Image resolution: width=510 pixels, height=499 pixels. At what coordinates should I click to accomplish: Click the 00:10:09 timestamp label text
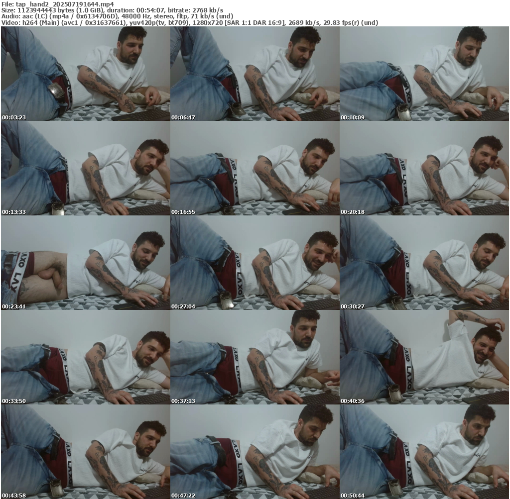353,117
